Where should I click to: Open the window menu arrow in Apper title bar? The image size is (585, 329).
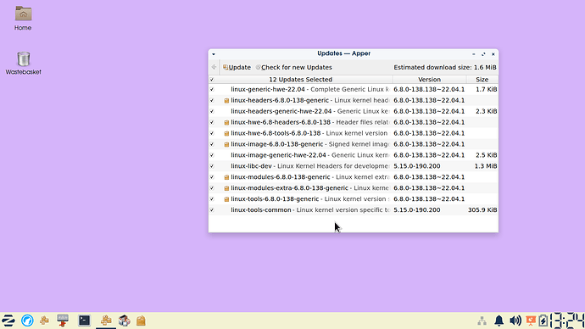(x=214, y=54)
